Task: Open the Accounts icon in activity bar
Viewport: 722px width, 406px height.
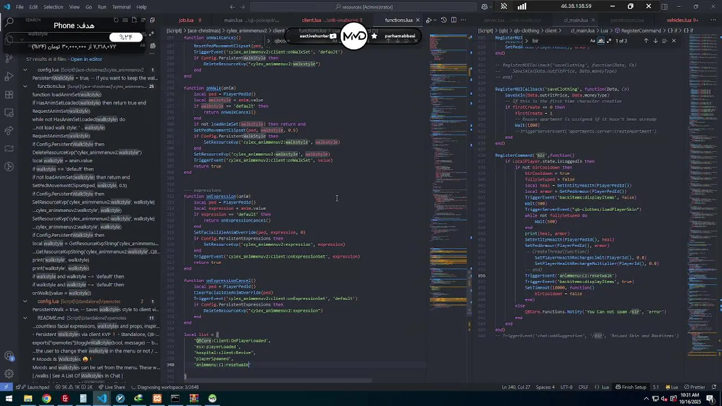Action: (x=9, y=356)
